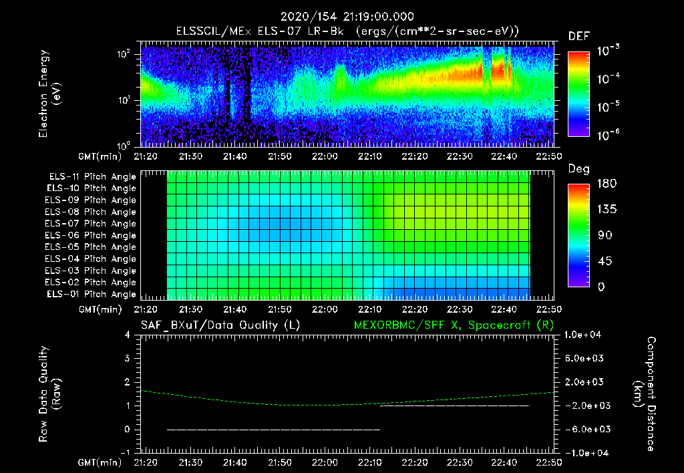The height and width of the screenshot is (473, 684).
Task: Click the Electron Energy (eV) axis label
Action: pyautogui.click(x=49, y=94)
